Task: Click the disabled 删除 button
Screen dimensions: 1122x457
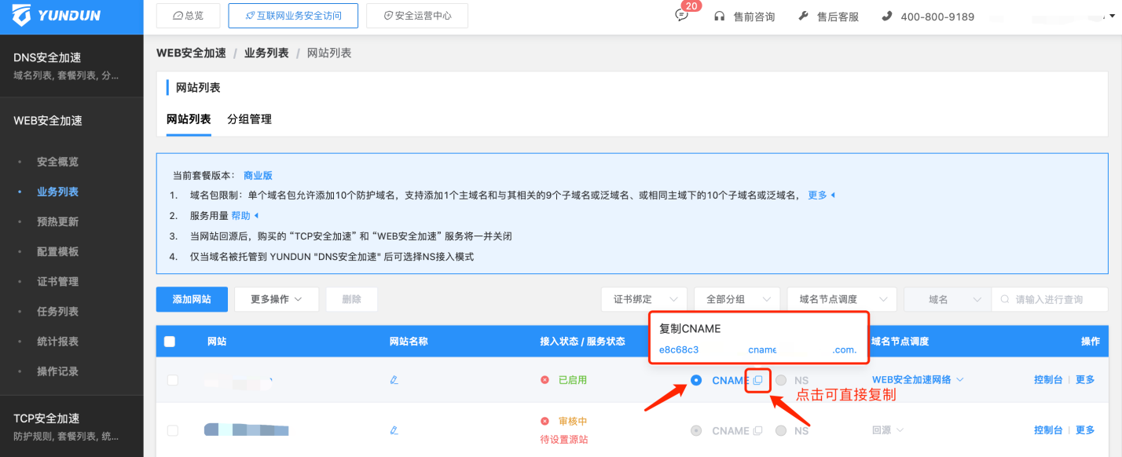Action: tap(351, 299)
